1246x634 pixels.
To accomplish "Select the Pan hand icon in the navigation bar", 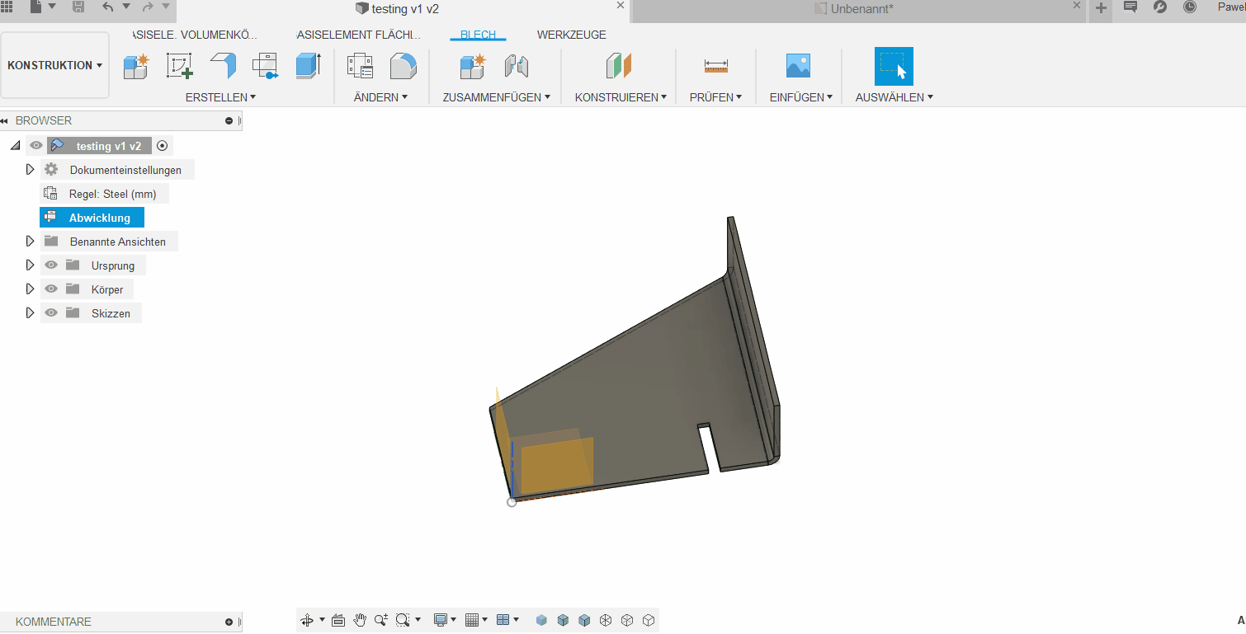I will [x=360, y=619].
